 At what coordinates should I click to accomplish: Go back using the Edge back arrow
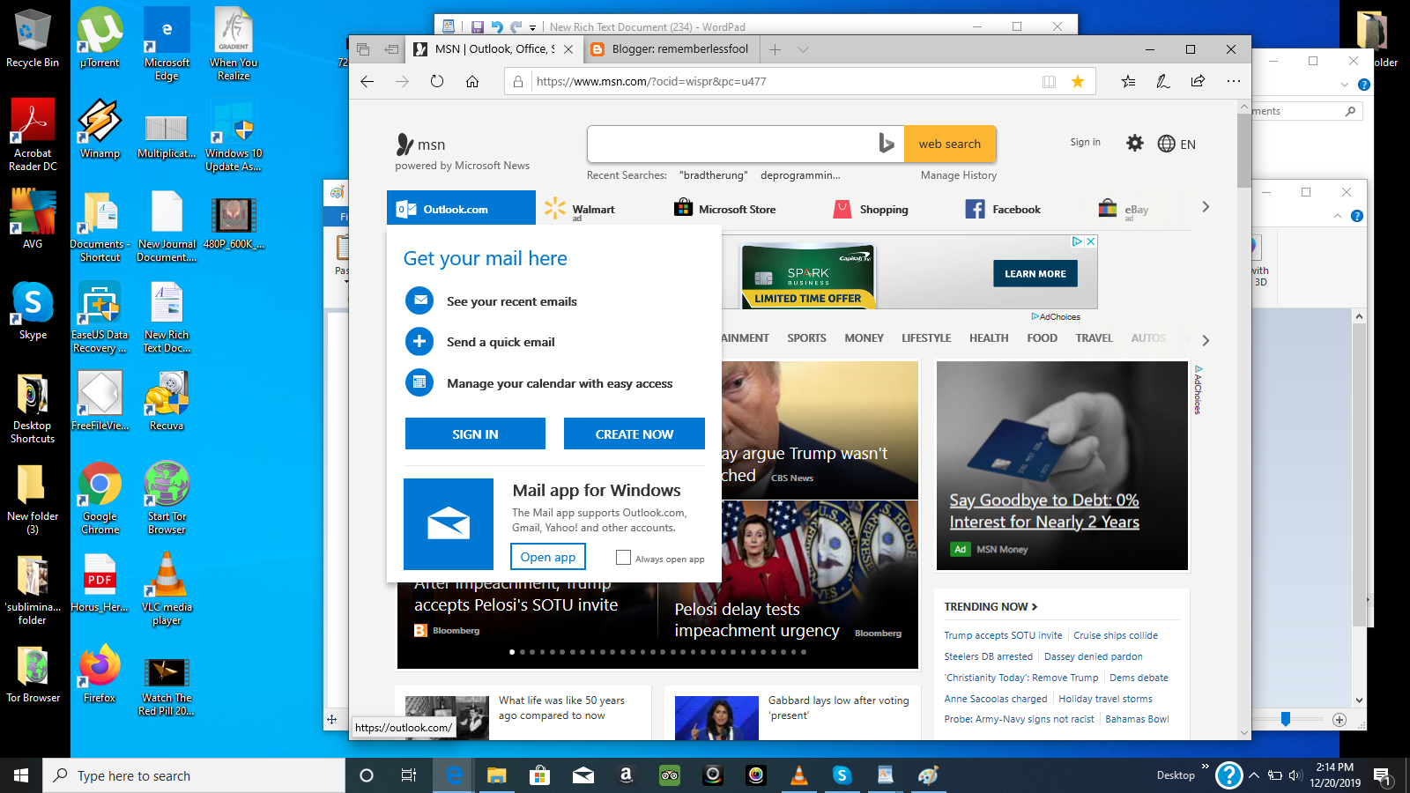click(367, 81)
